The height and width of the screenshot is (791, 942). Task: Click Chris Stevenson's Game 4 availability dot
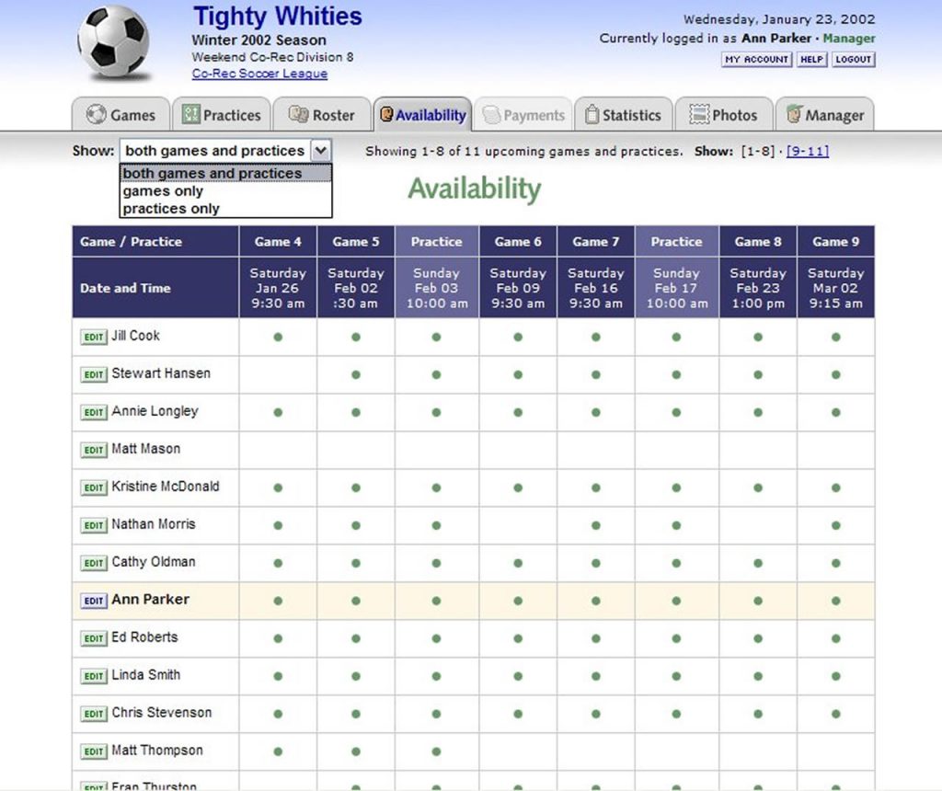pyautogui.click(x=278, y=714)
